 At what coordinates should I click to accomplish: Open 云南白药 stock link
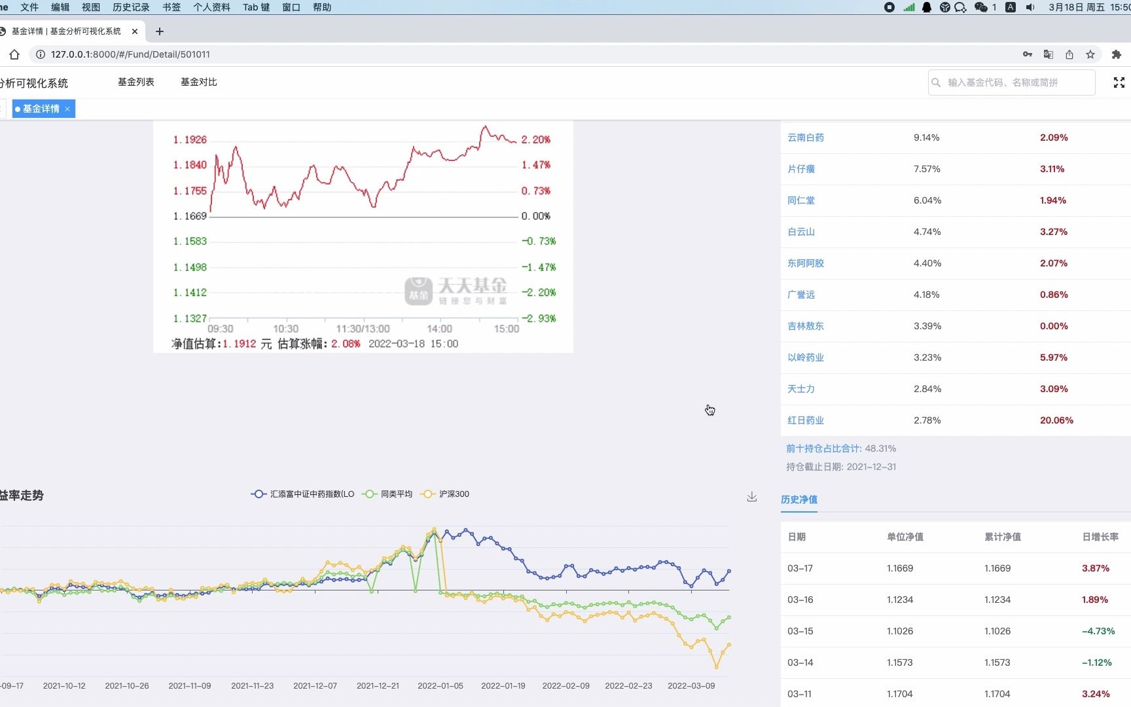806,137
